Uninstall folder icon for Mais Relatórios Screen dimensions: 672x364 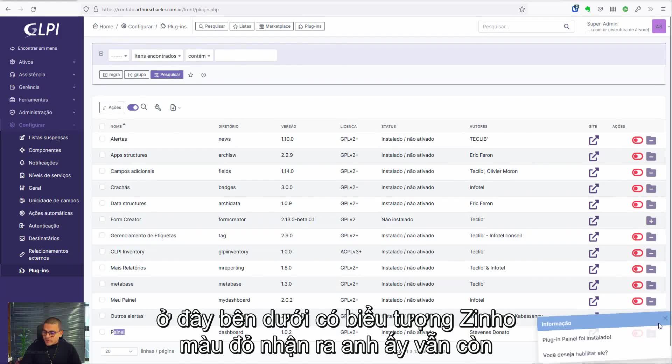(x=651, y=269)
